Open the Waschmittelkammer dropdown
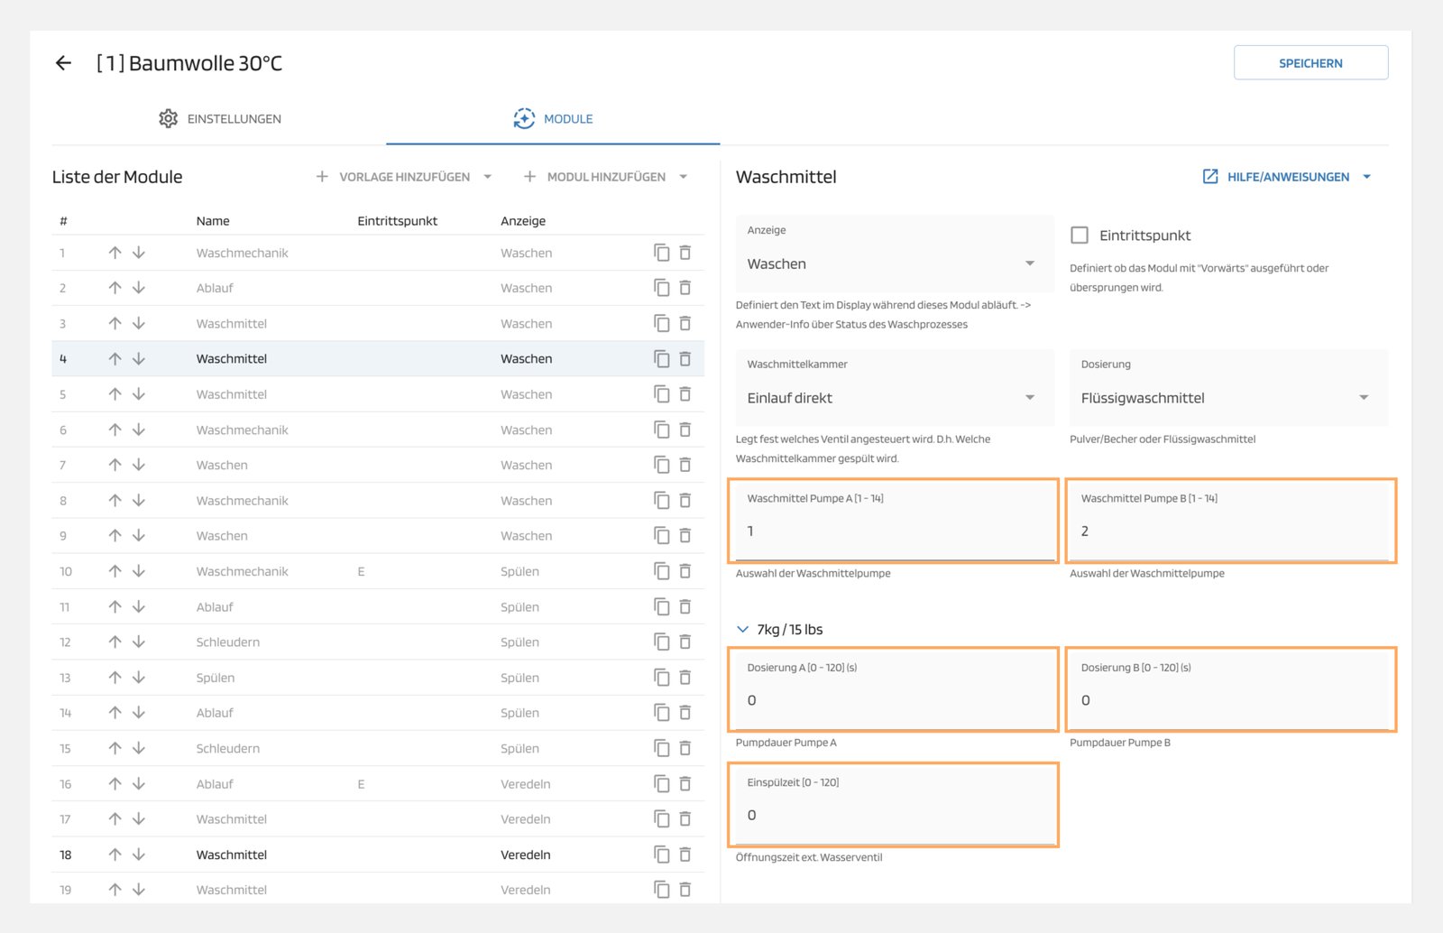This screenshot has height=933, width=1443. click(x=894, y=398)
